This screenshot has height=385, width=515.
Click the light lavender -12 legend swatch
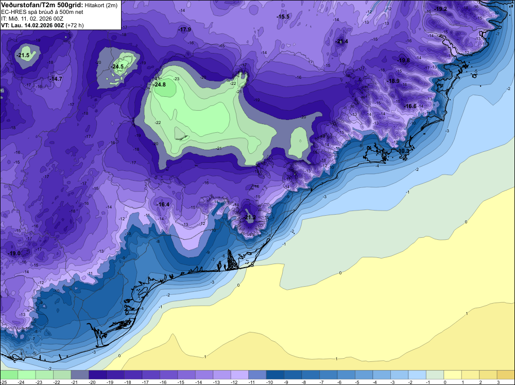(x=239, y=375)
